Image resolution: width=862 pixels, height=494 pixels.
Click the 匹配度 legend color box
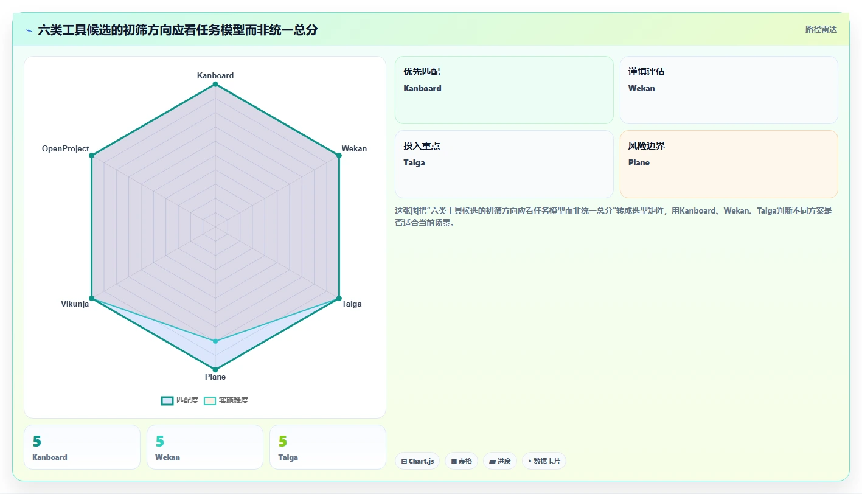tap(167, 400)
